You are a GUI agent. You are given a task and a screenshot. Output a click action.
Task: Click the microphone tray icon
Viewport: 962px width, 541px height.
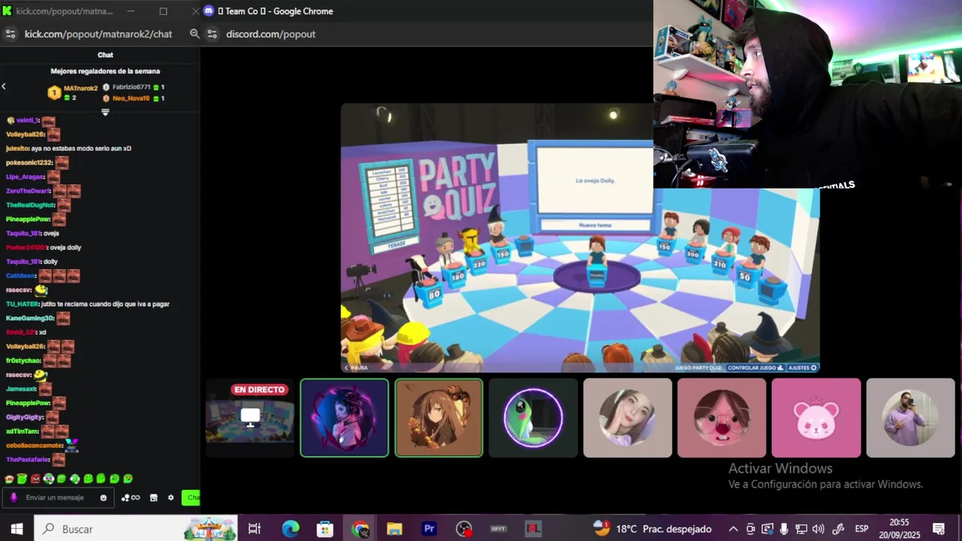(x=784, y=529)
